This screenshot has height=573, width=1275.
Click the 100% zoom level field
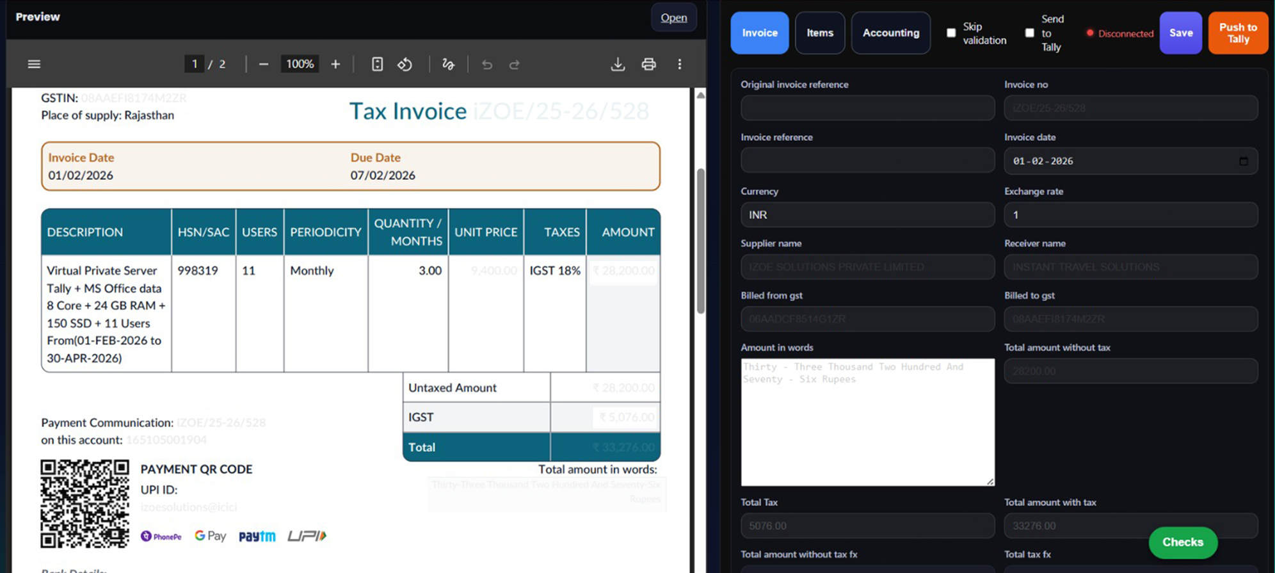(300, 64)
